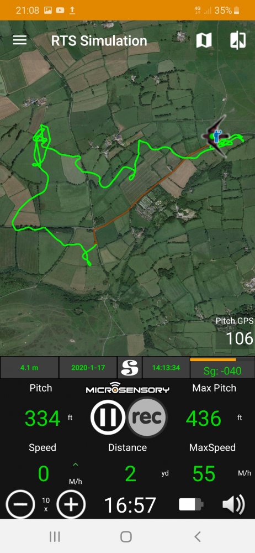Viewport: 255px width, 553px height.
Task: Tap the speed unit caret arrow
Action: click(75, 465)
